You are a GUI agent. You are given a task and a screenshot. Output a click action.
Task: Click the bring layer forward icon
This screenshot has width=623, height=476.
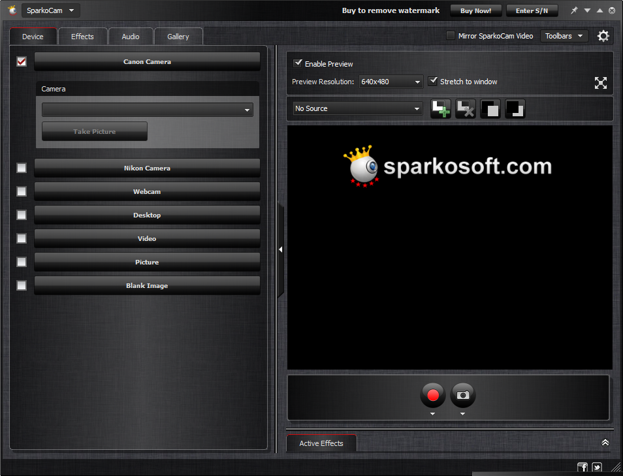490,108
